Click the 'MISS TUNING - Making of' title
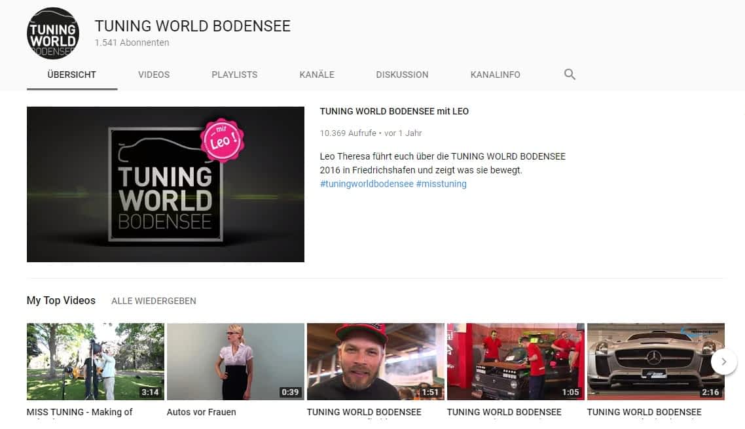 click(x=79, y=412)
